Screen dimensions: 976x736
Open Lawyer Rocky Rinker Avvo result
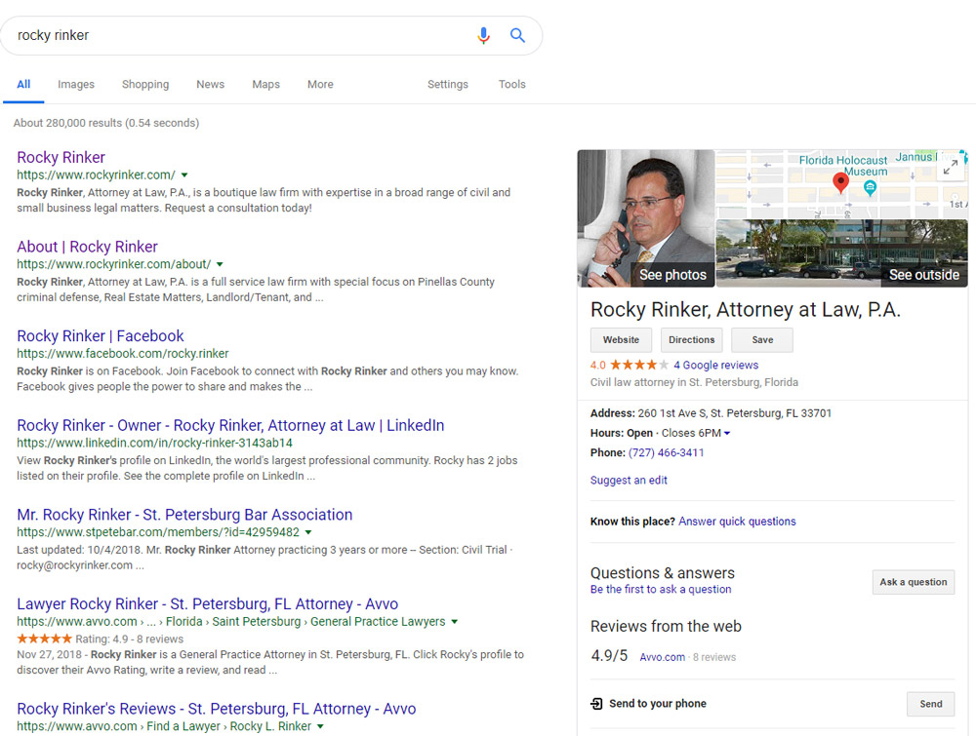[x=207, y=604]
